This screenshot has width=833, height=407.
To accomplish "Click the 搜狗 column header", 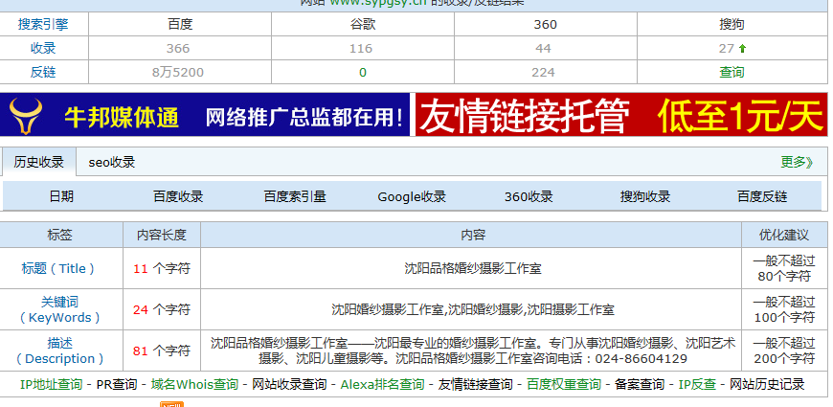I will [732, 25].
